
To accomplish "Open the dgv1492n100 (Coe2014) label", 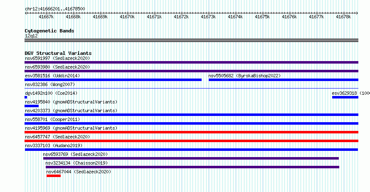I will click(51, 93).
